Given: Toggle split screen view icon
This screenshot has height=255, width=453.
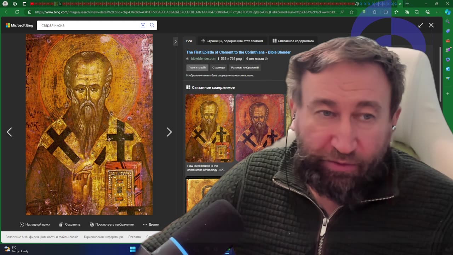Looking at the screenshot, I should tap(386, 12).
